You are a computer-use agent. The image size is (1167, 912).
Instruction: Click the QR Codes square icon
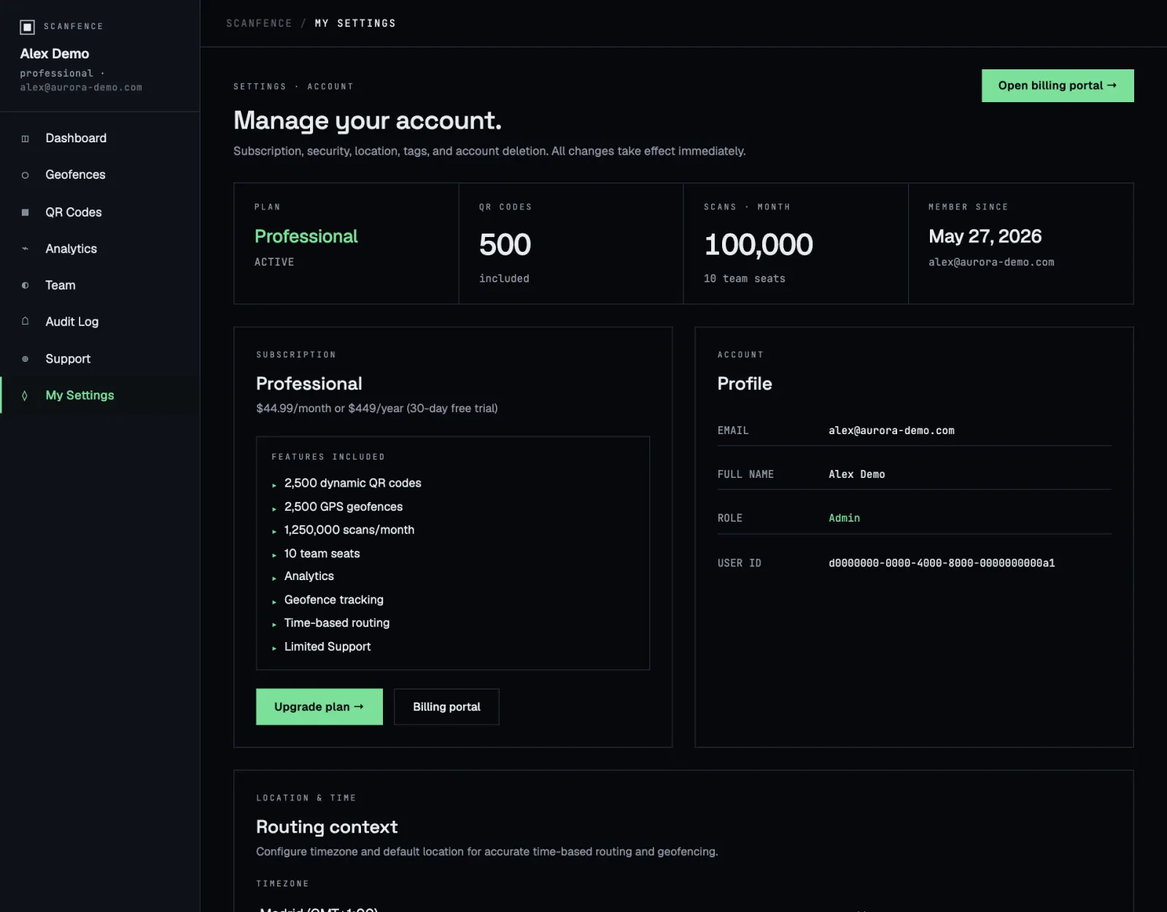[x=26, y=212]
